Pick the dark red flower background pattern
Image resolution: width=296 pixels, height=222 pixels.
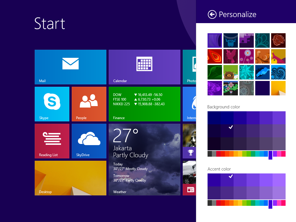(278, 40)
